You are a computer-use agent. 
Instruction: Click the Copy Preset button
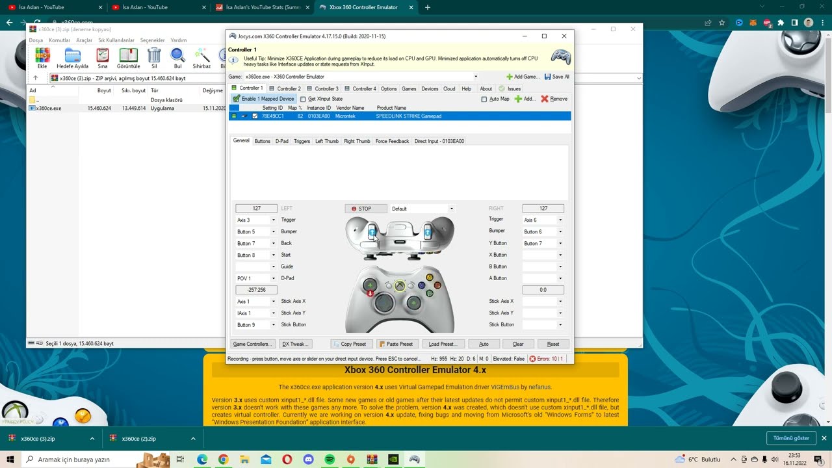353,344
